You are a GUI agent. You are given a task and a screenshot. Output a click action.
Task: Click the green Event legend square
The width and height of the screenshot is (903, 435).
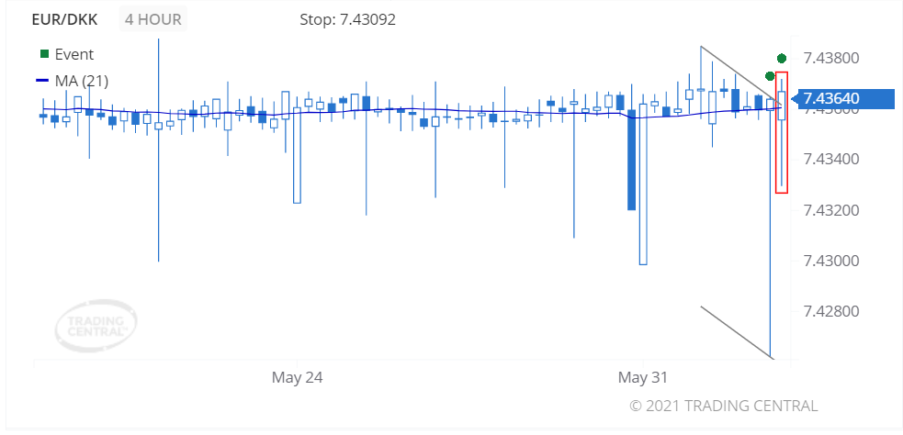(x=44, y=54)
